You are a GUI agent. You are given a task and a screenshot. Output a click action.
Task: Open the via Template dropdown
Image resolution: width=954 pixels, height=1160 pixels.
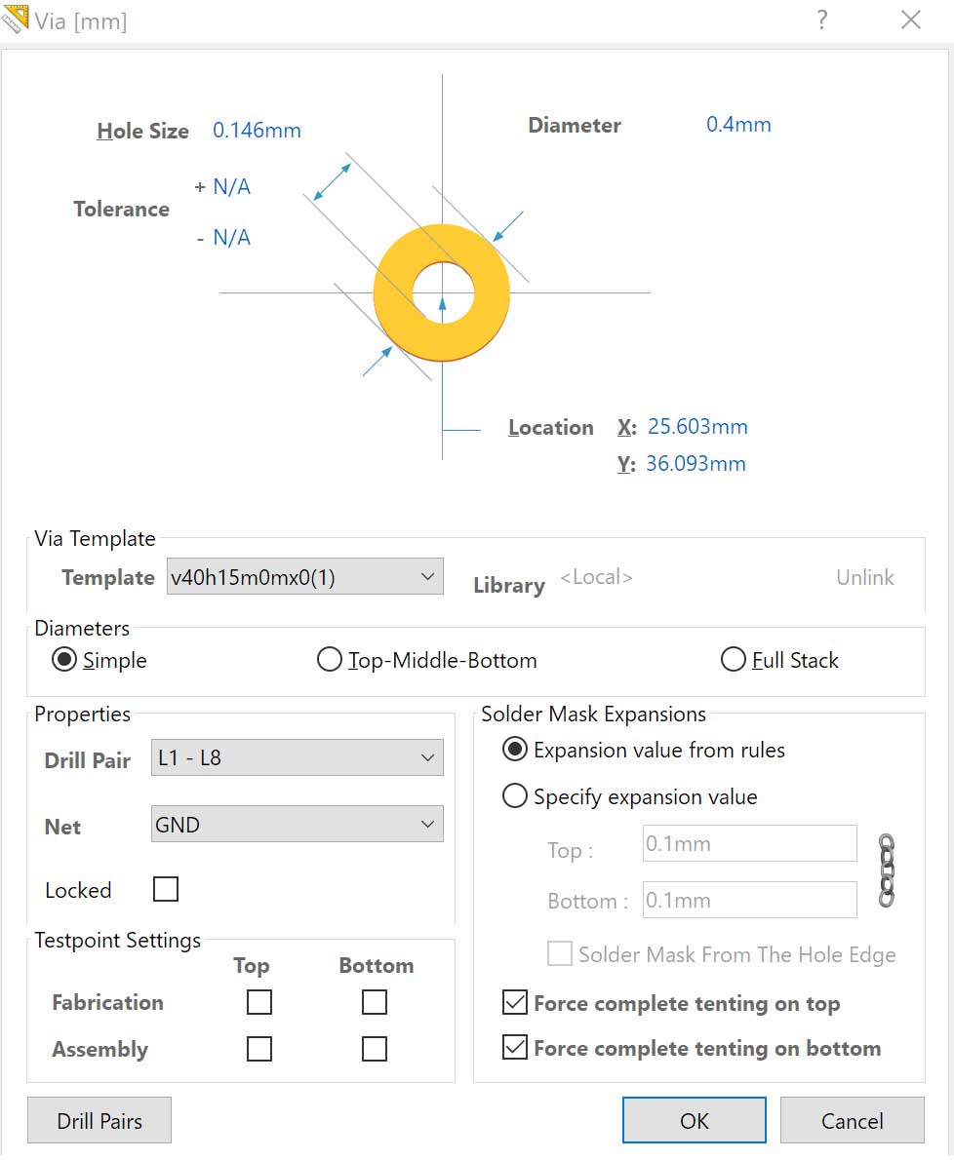point(305,577)
